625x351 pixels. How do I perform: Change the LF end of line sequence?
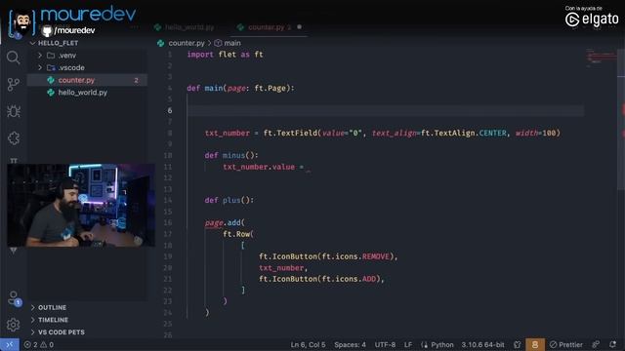(x=408, y=344)
